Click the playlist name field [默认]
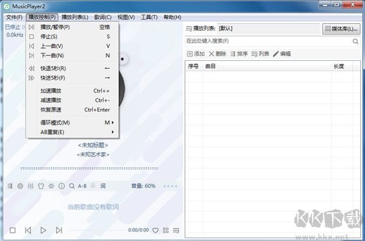 [269, 29]
